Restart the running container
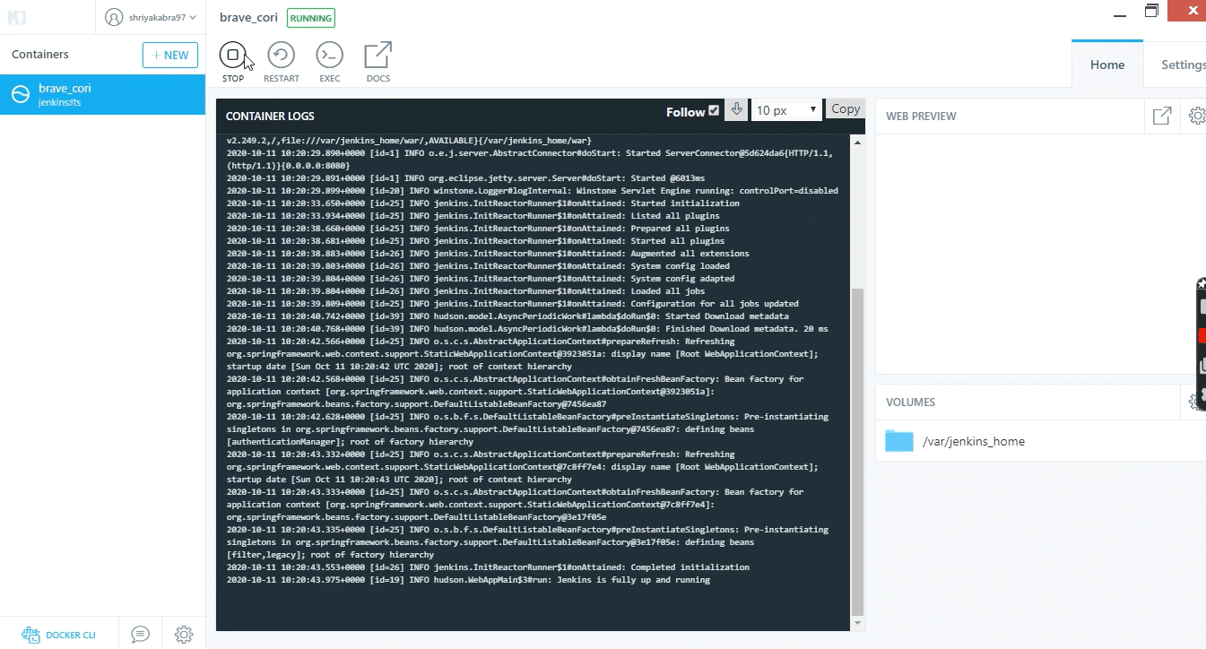 281,56
